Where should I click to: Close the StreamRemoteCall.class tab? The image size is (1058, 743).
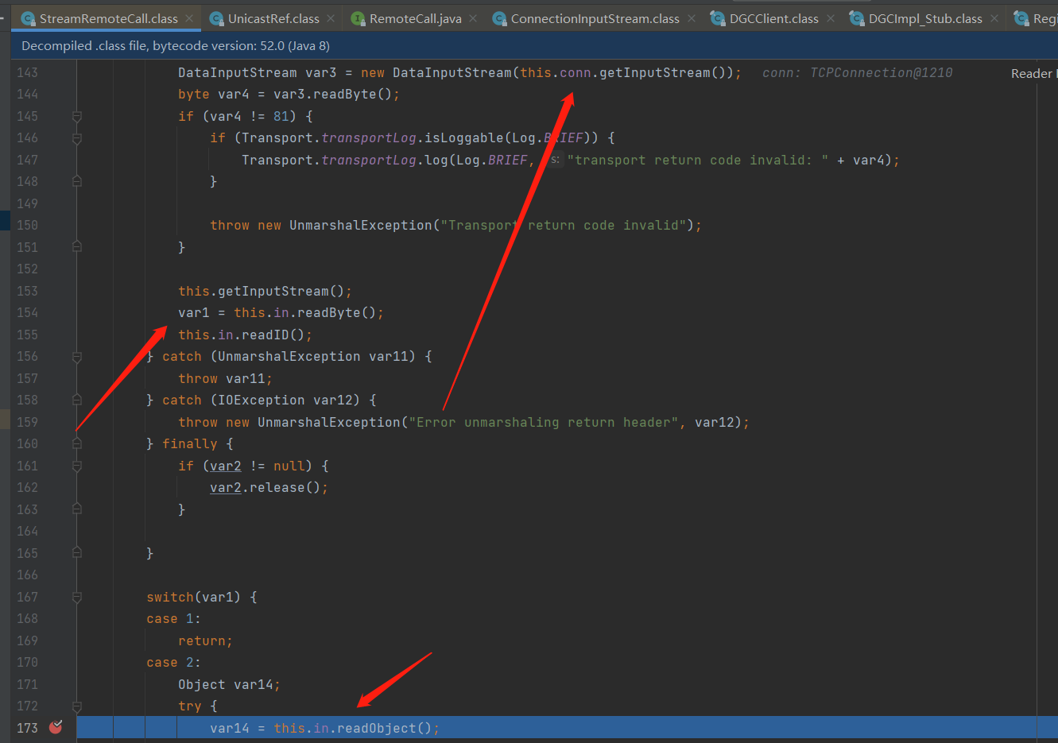tap(189, 18)
